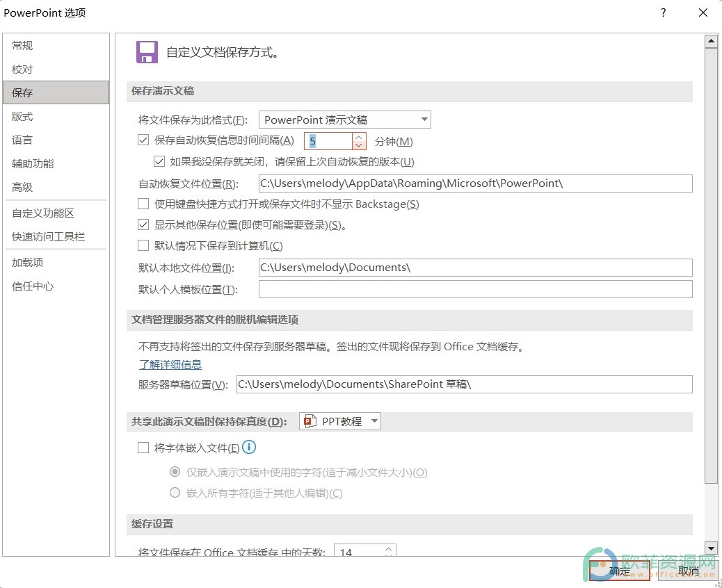Click the 缓存设置 section heading
The width and height of the screenshot is (722, 588).
[152, 523]
